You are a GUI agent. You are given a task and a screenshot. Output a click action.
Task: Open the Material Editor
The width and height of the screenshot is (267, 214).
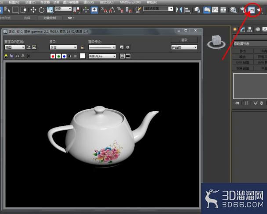click(x=233, y=10)
